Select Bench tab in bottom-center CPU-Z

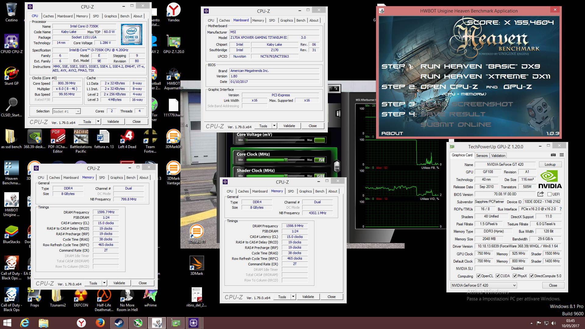[x=320, y=191]
